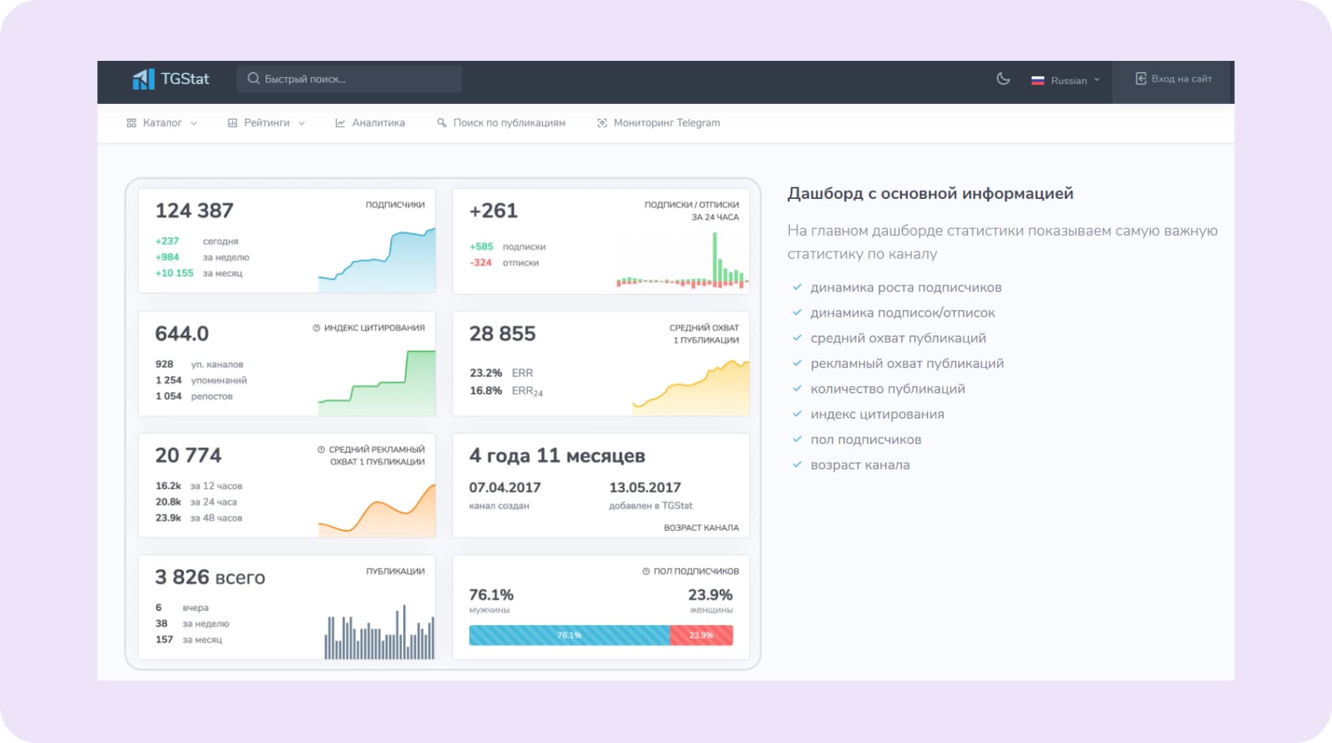The height and width of the screenshot is (743, 1332).
Task: Open the Каталог menu label
Action: coord(163,123)
